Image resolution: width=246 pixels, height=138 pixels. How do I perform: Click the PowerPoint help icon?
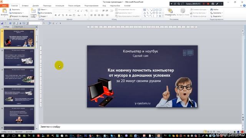pyautogui.click(x=244, y=6)
